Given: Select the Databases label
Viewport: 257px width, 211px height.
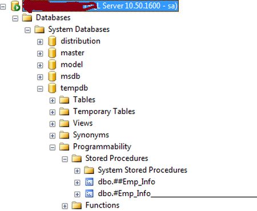Looking at the screenshot, I should 53,18.
